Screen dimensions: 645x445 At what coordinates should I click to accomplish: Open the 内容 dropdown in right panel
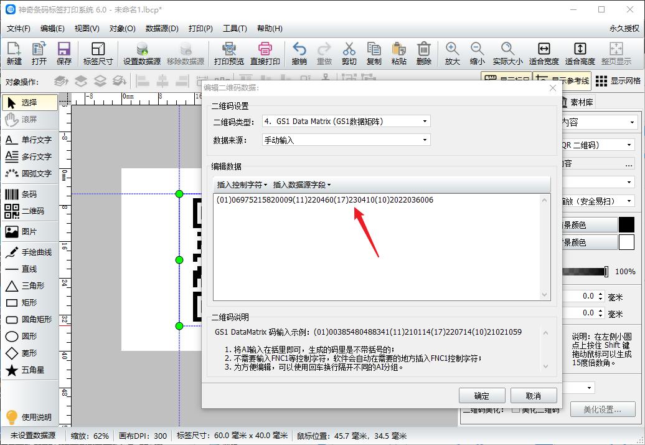tap(600, 122)
